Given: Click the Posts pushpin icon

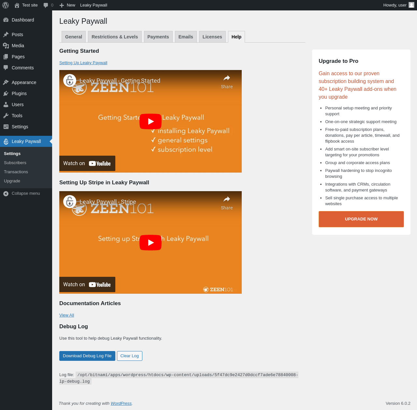Looking at the screenshot, I should tap(6, 35).
